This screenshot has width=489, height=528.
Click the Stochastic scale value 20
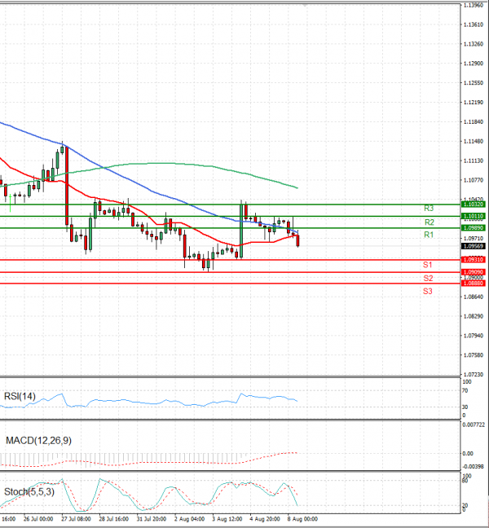point(465,505)
